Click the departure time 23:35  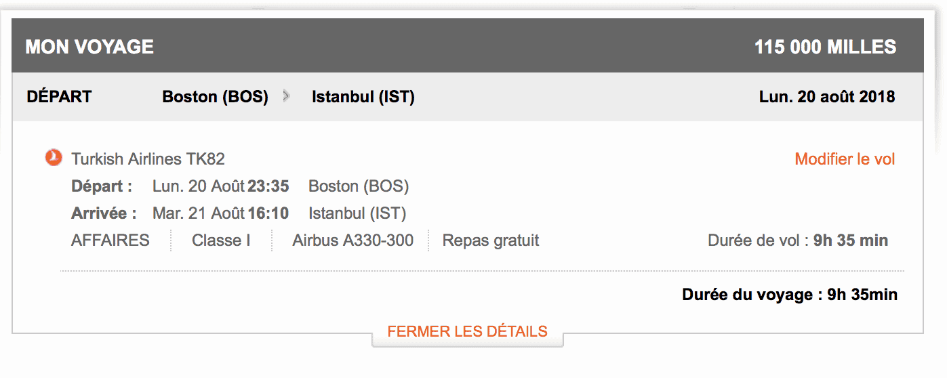click(268, 186)
